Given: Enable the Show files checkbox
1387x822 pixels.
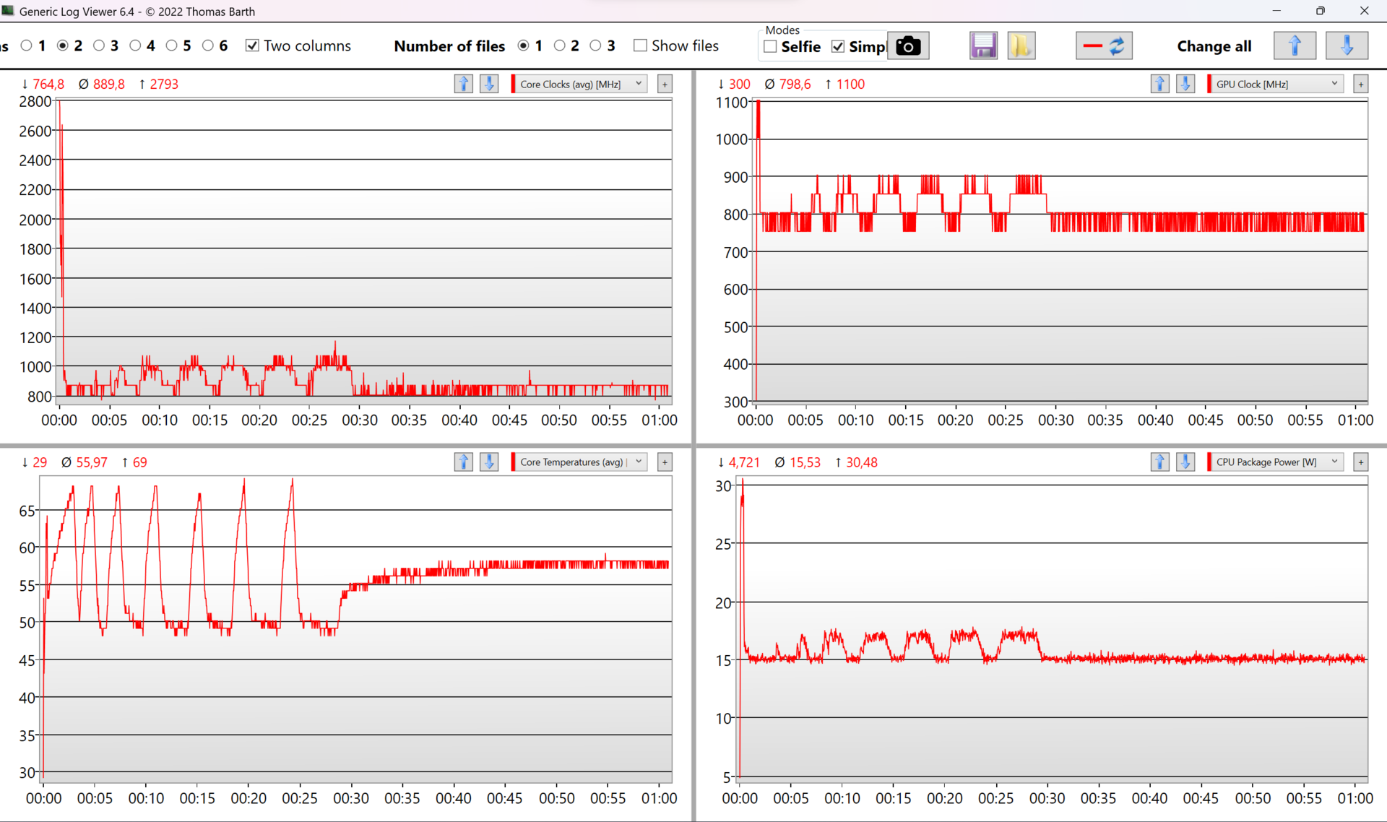Looking at the screenshot, I should tap(640, 46).
